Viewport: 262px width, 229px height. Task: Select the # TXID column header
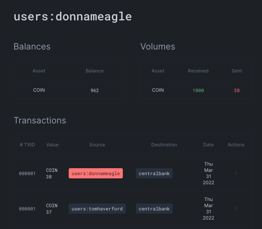(x=27, y=145)
